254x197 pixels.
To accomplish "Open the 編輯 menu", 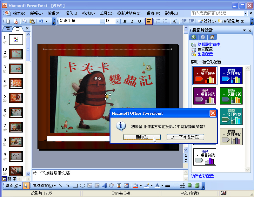I will [37, 13].
